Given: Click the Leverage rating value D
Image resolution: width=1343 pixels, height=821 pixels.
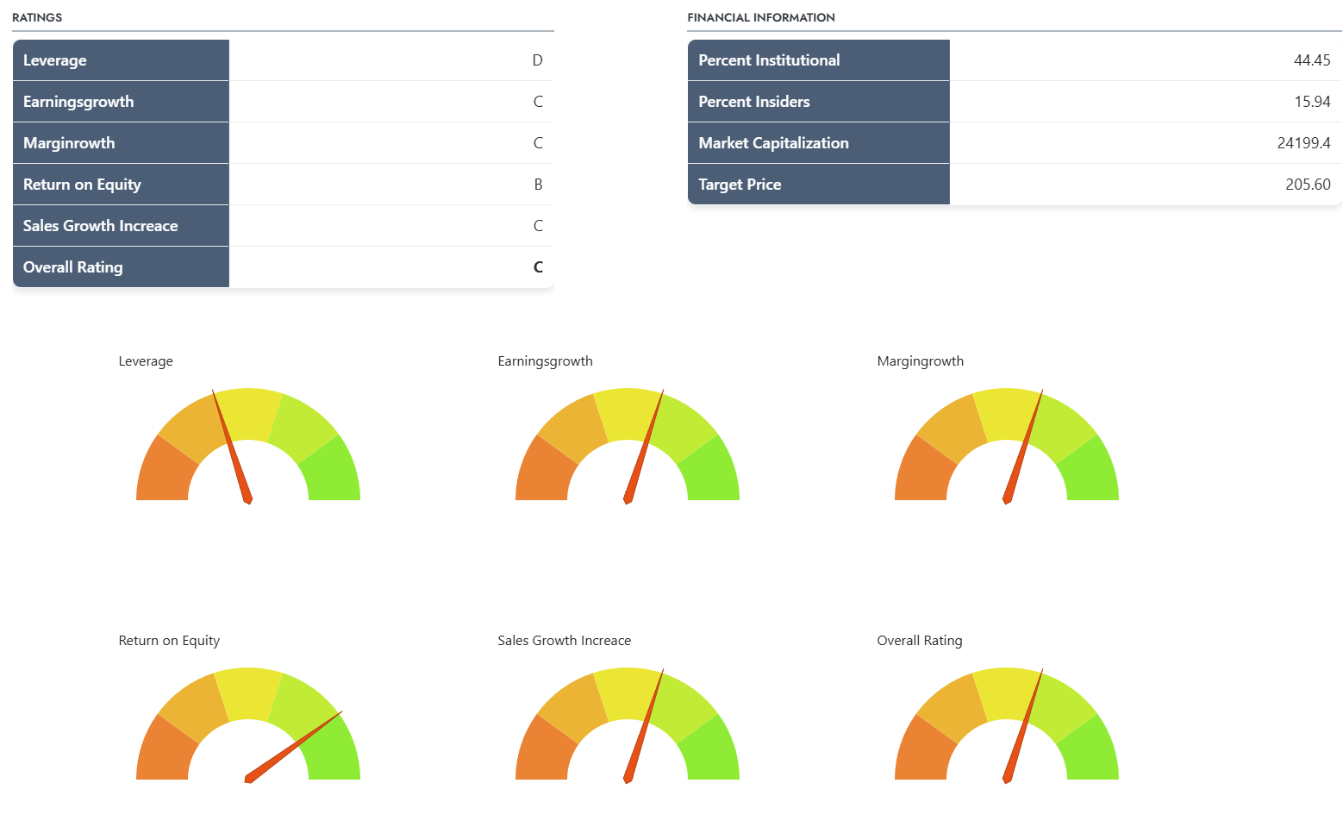Looking at the screenshot, I should click(537, 60).
